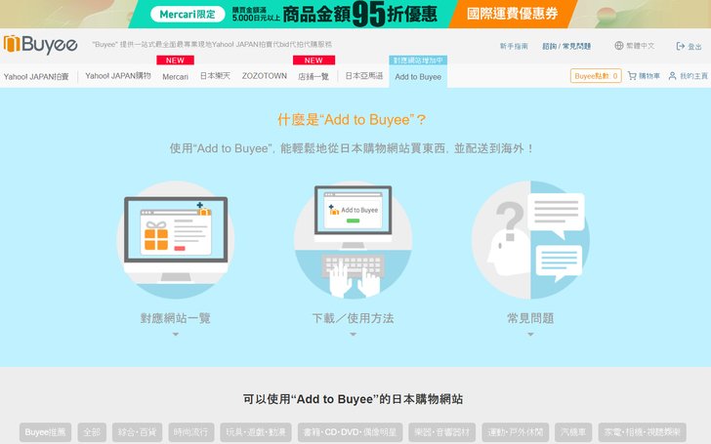Open the 日本亞馬遜 tab
711x444 pixels.
[364, 76]
